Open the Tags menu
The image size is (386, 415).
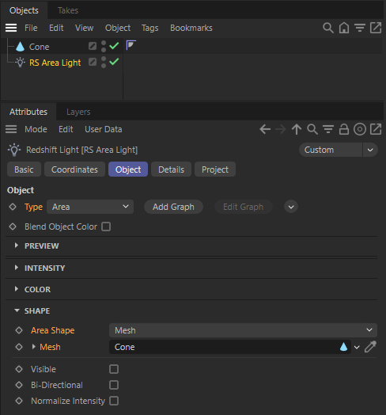coord(150,28)
